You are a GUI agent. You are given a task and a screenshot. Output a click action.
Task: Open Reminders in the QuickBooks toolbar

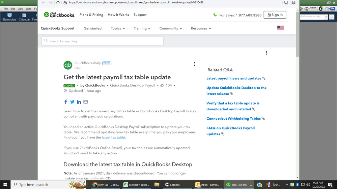point(9,17)
